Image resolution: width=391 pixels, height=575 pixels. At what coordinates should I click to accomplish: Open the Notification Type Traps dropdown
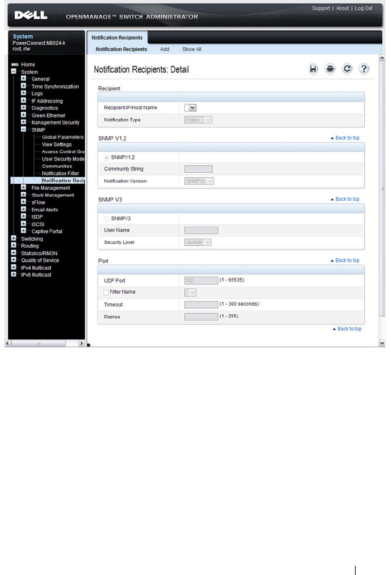[x=198, y=120]
